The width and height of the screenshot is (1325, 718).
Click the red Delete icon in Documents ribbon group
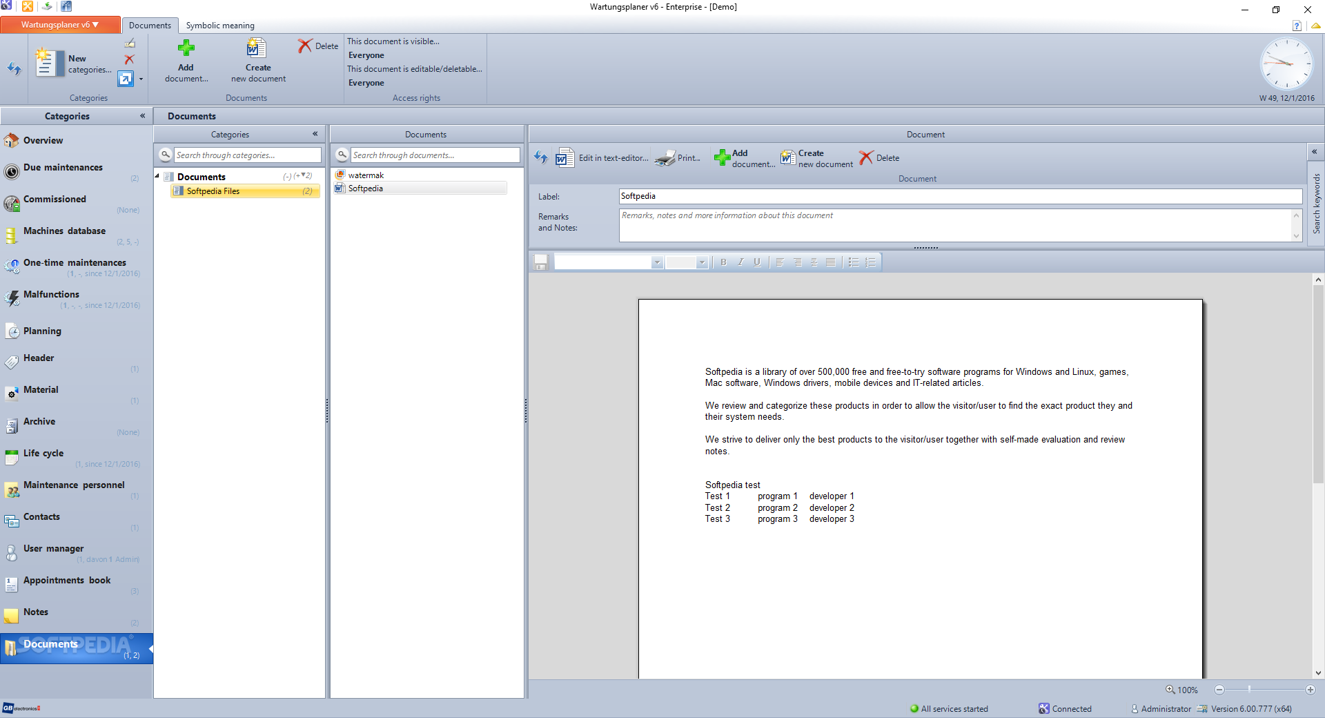click(x=304, y=46)
